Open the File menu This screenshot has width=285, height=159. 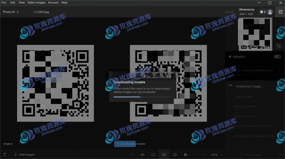point(4,3)
